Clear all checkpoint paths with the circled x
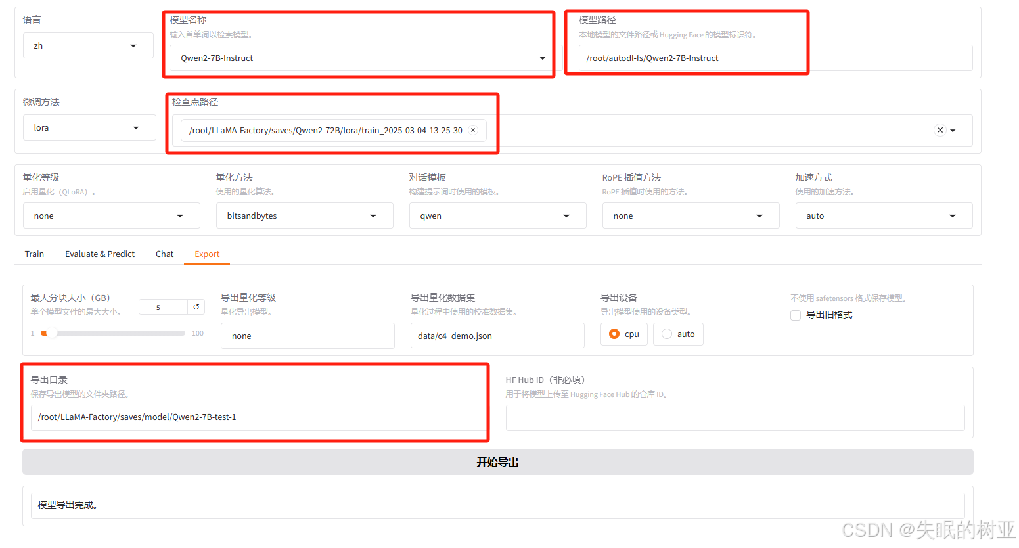The height and width of the screenshot is (548, 1019). [940, 130]
